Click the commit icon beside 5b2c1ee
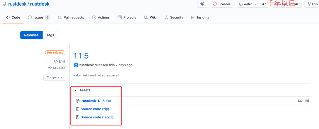The image size is (319, 129). [x=50, y=68]
